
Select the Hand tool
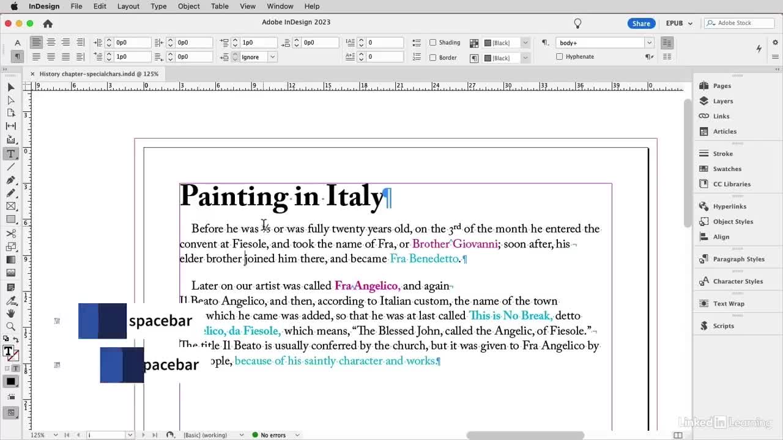[10, 313]
